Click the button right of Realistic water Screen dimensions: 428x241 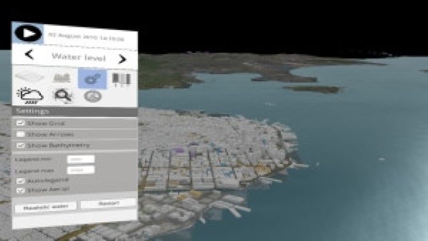pyautogui.click(x=108, y=204)
